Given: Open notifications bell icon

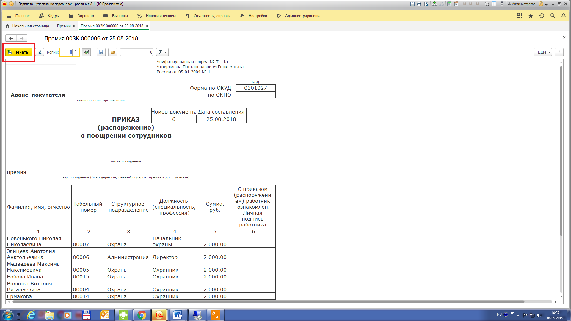Looking at the screenshot, I should click(564, 16).
